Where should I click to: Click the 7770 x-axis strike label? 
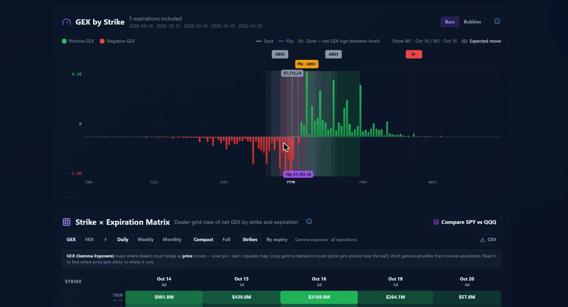click(291, 182)
